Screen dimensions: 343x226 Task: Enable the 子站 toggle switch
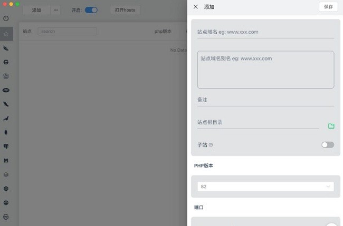[x=328, y=145]
